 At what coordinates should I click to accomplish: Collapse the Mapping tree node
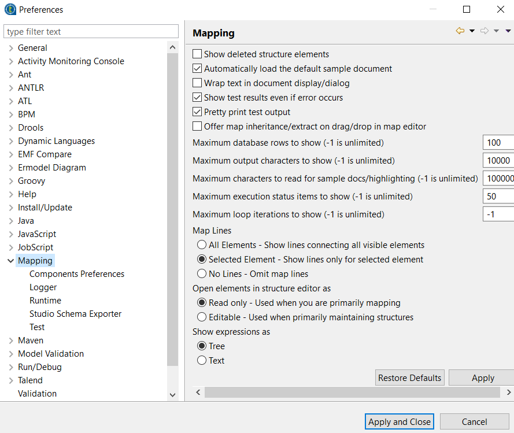coord(10,261)
